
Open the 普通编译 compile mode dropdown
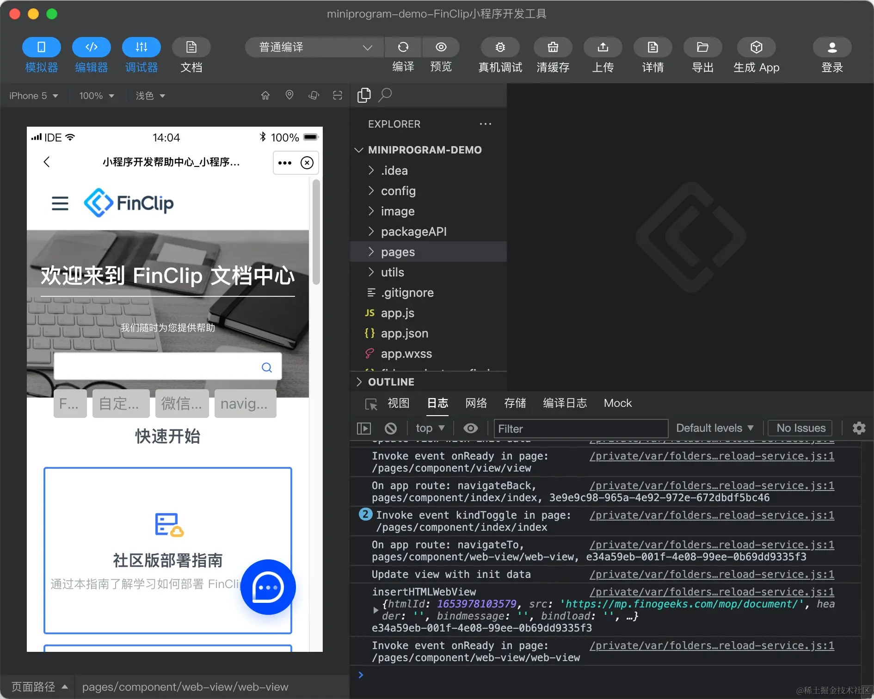[314, 47]
